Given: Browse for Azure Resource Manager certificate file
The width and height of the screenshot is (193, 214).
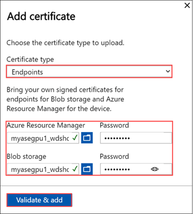Looking at the screenshot, I should point(87,138).
